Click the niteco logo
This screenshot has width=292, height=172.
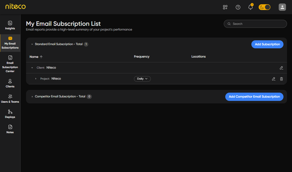pyautogui.click(x=16, y=7)
